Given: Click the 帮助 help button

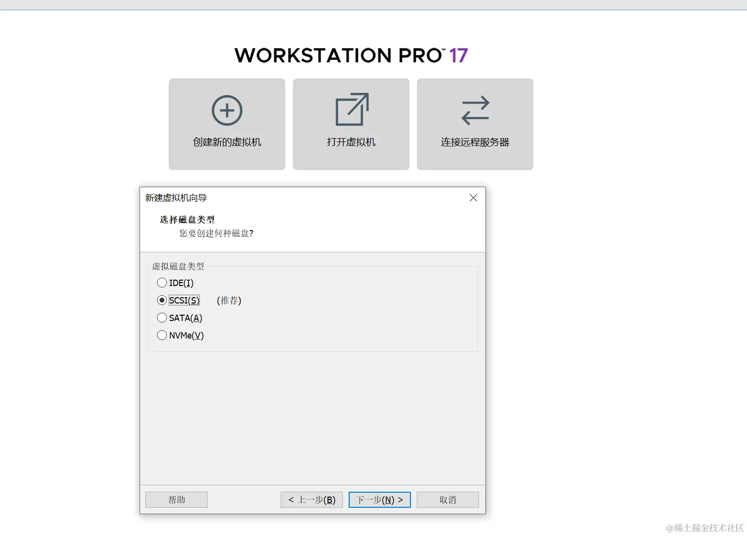Looking at the screenshot, I should (177, 500).
